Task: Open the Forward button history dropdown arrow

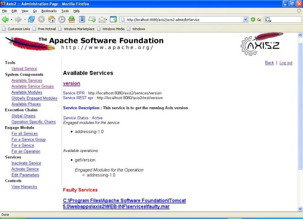Action: pos(25,20)
